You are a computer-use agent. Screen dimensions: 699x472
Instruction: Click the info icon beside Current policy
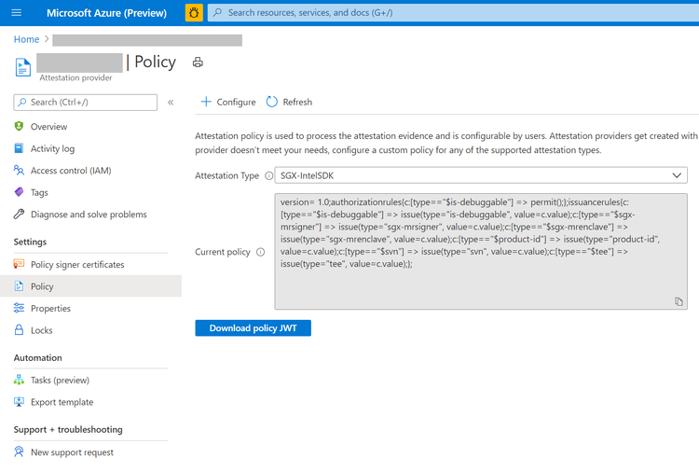(260, 252)
